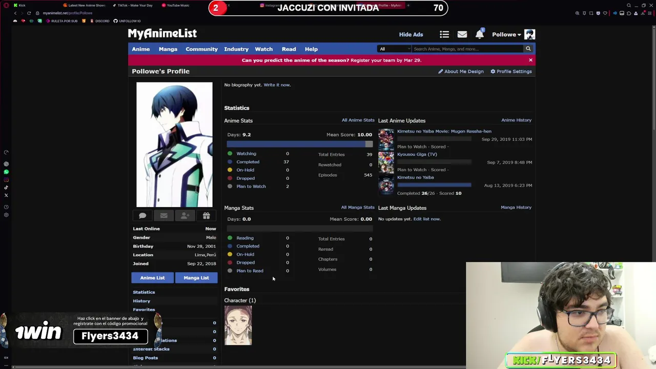The height and width of the screenshot is (369, 656).
Task: Open About Me Design
Action: click(x=461, y=71)
